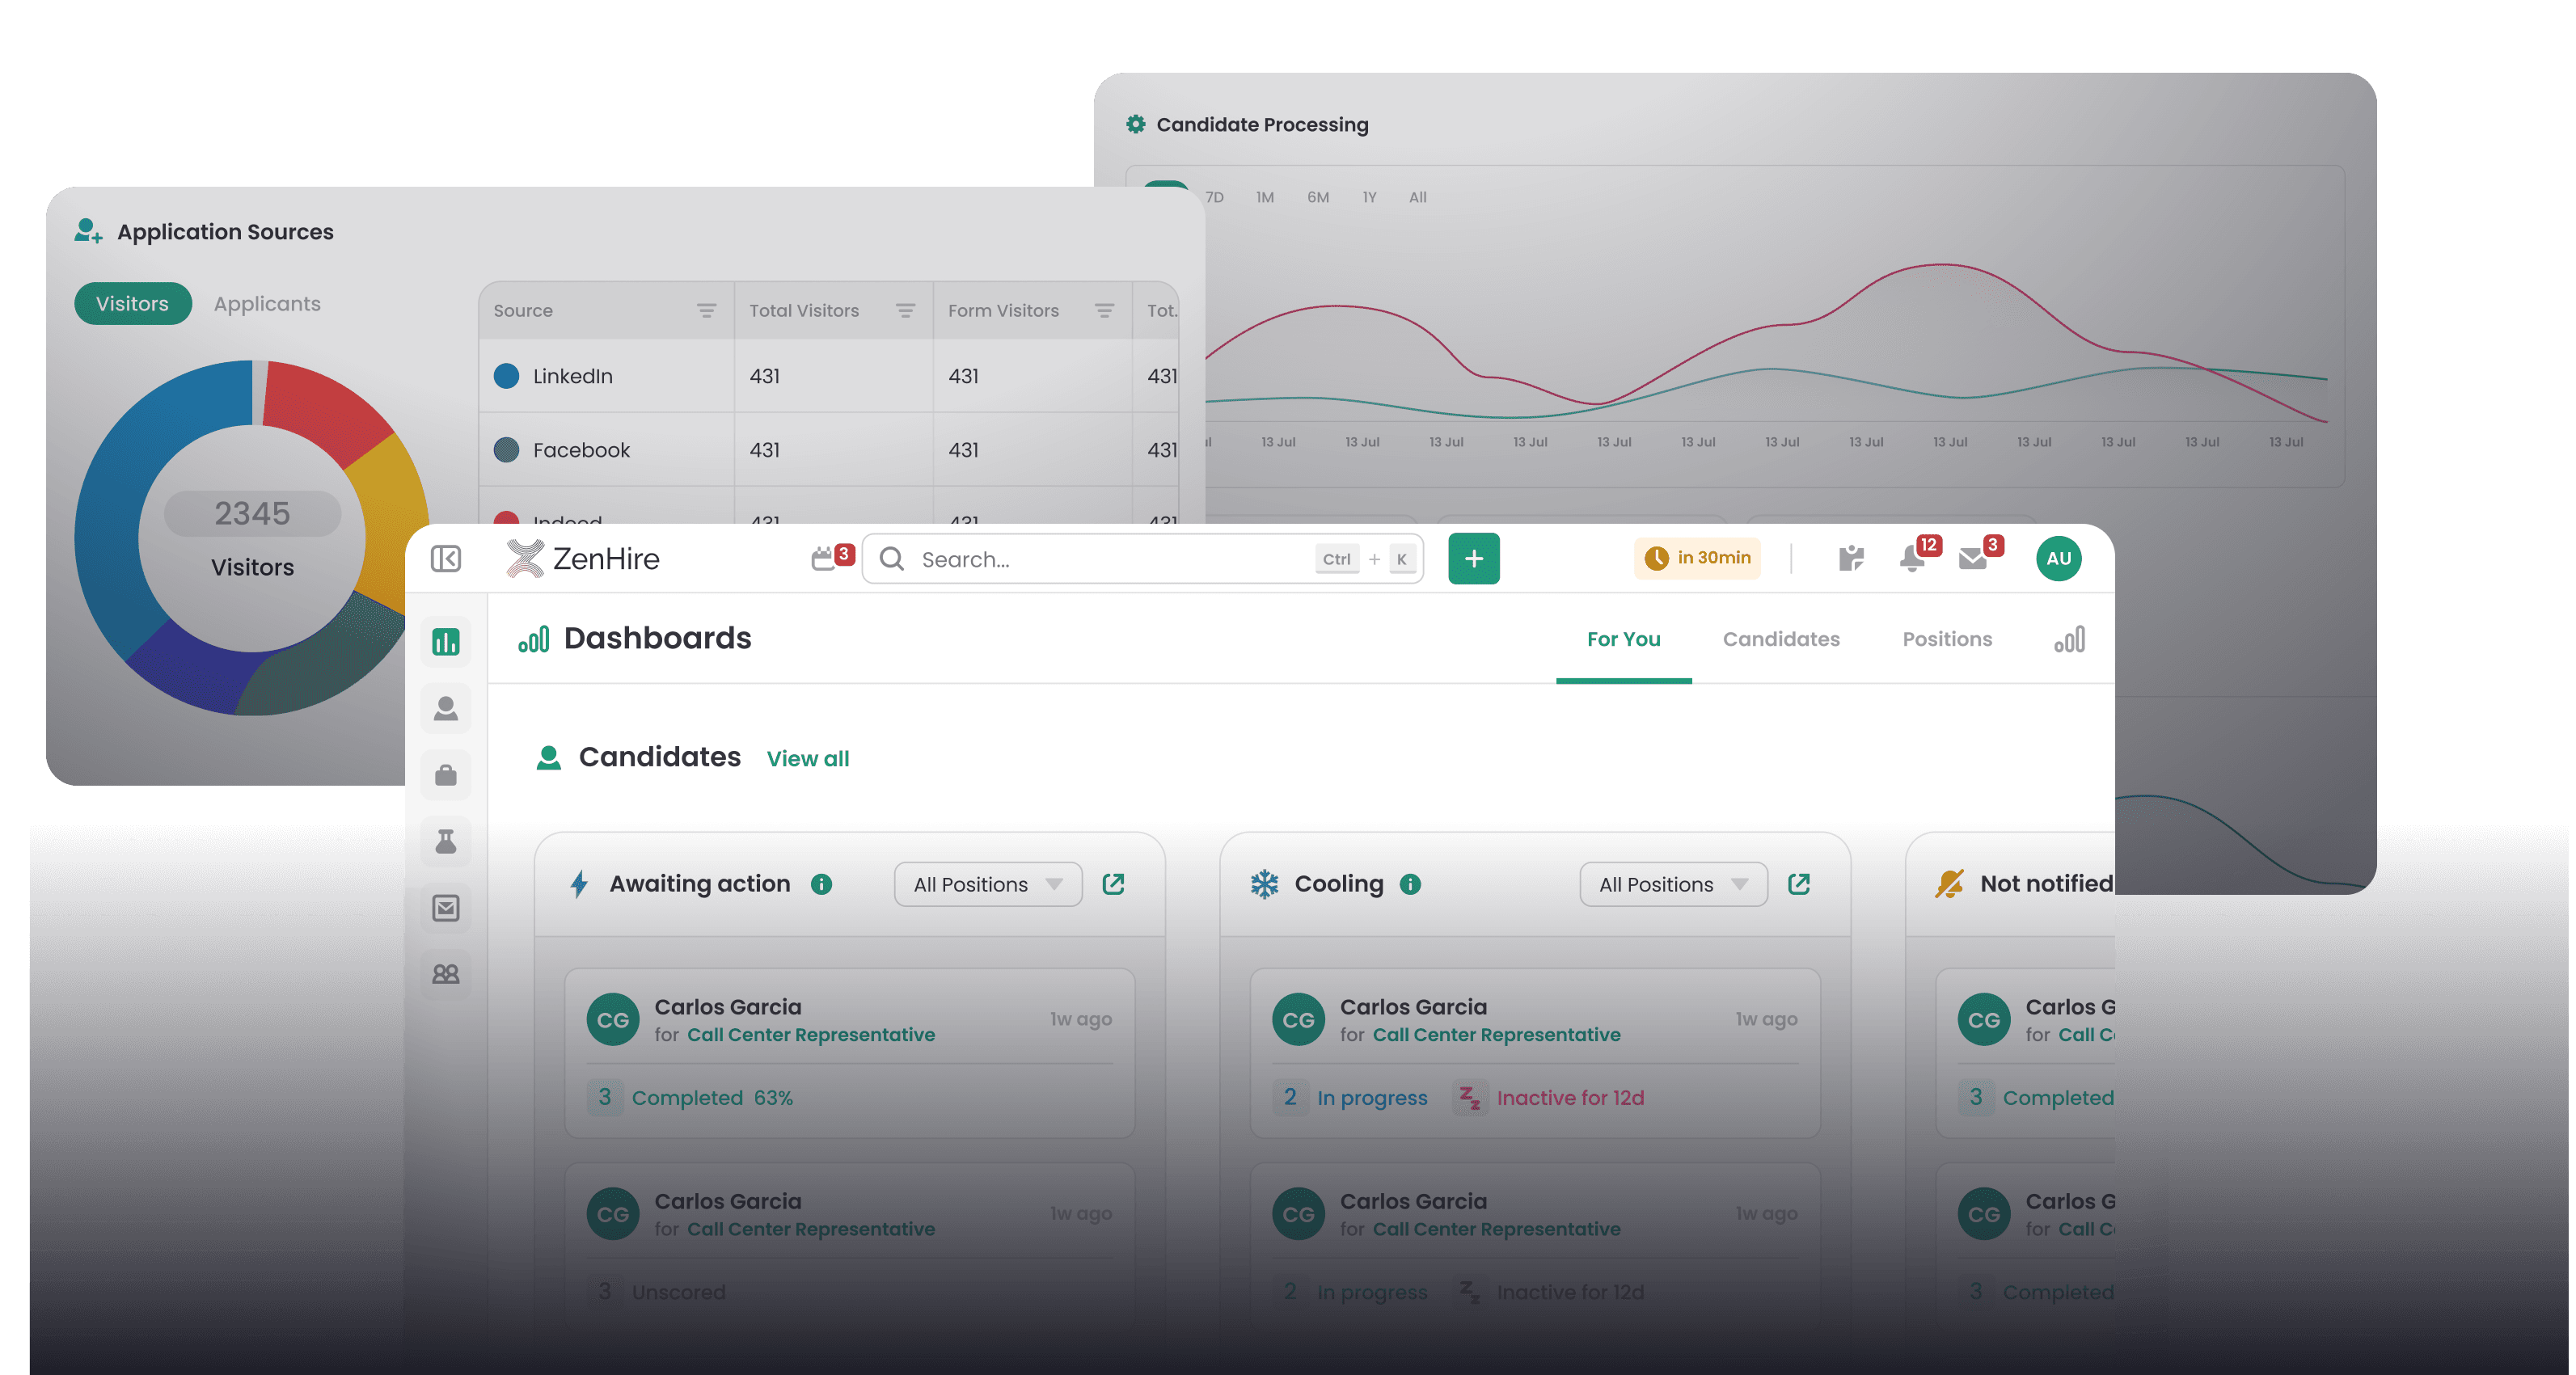The image size is (2576, 1375).
Task: Open the calendar icon with 3 badge
Action: (x=824, y=558)
